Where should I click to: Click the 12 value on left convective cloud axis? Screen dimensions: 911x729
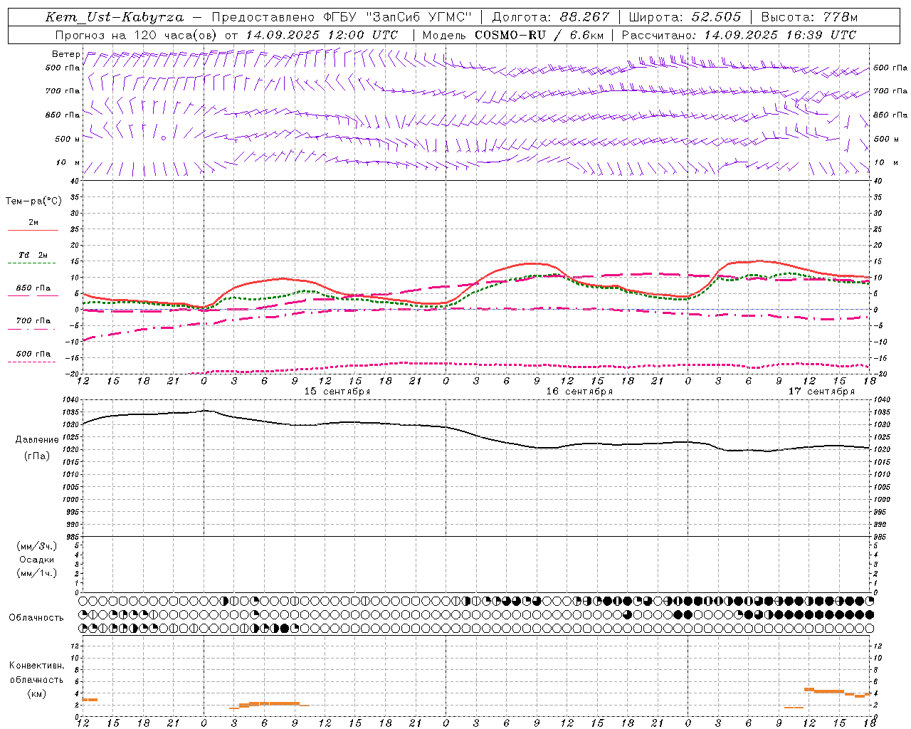(x=75, y=646)
